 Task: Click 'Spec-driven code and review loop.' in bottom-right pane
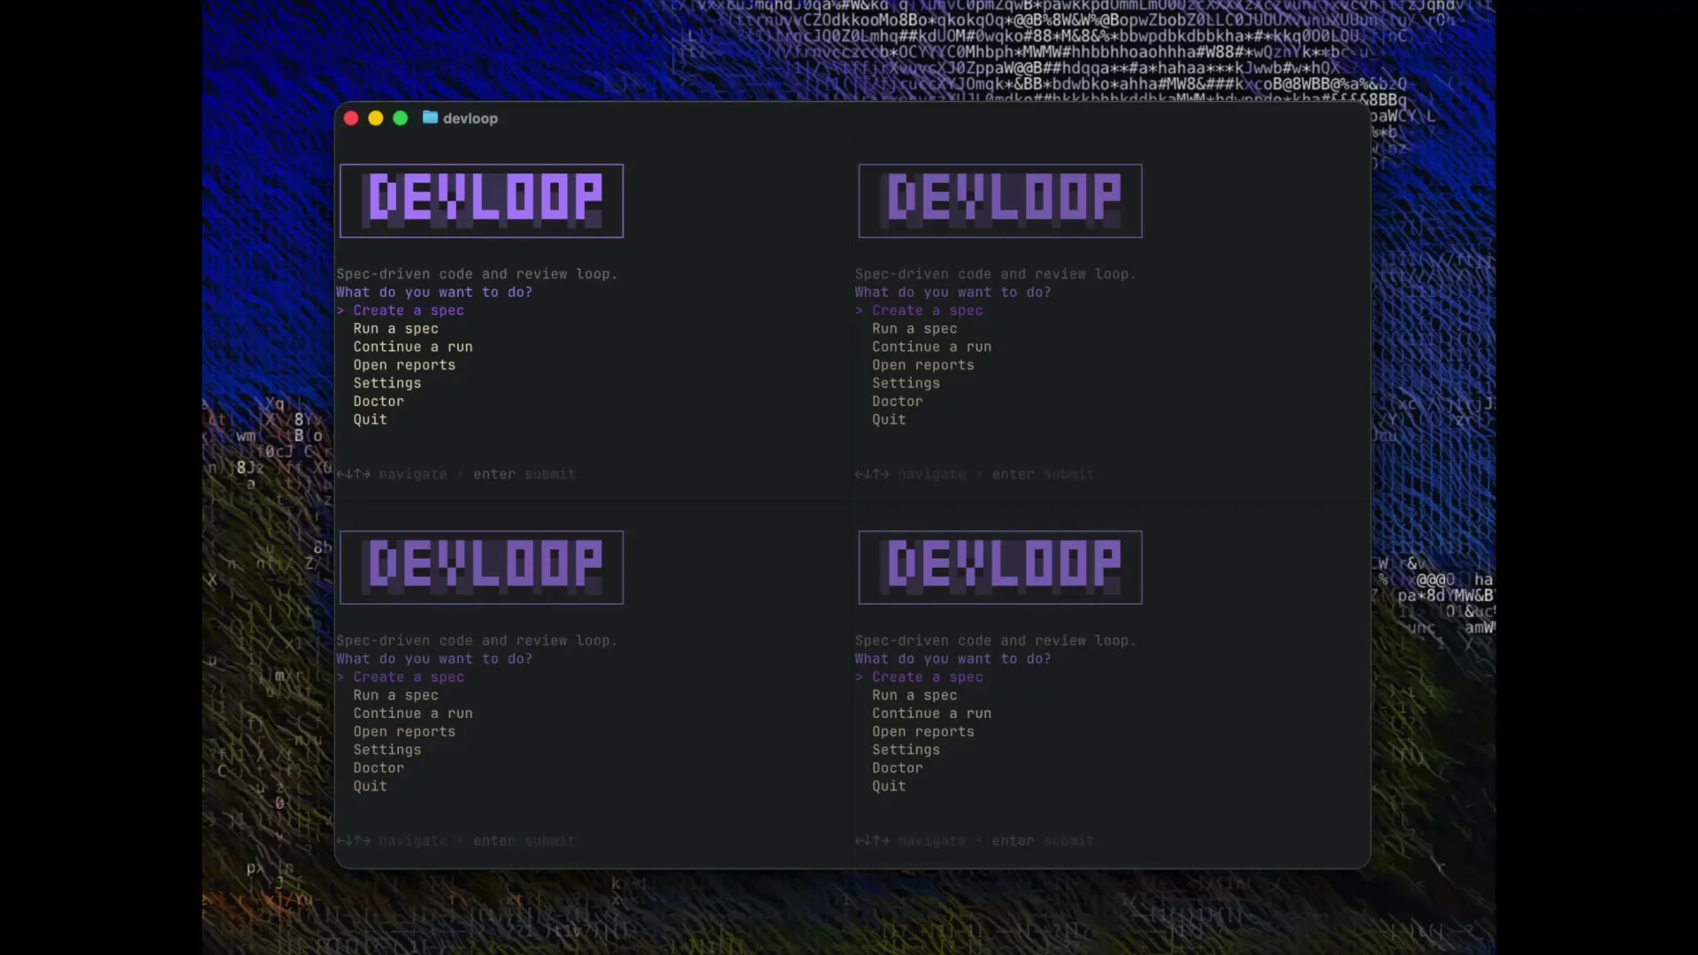996,641
